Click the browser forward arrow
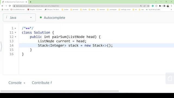 pyautogui.click(x=6, y=6)
